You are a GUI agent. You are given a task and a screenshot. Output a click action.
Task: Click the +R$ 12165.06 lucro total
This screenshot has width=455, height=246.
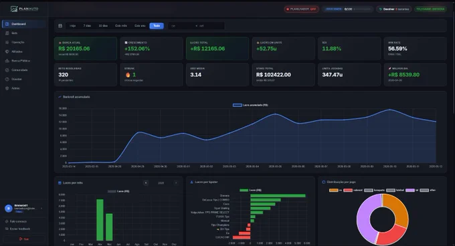click(x=207, y=49)
